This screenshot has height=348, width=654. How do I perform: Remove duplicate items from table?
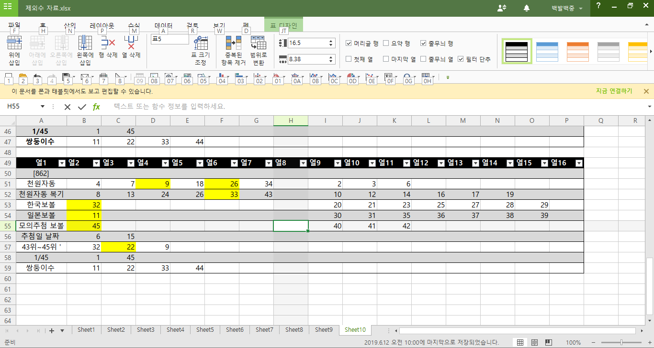[234, 50]
